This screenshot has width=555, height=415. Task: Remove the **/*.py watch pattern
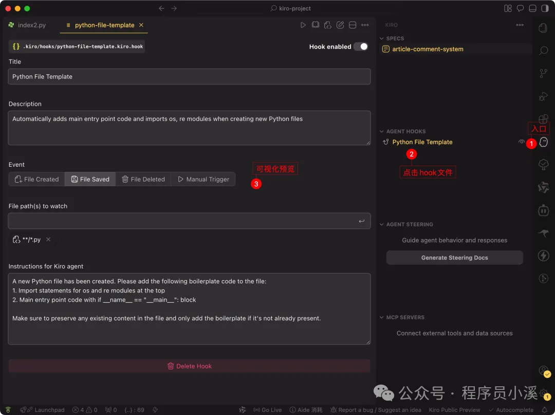point(48,240)
